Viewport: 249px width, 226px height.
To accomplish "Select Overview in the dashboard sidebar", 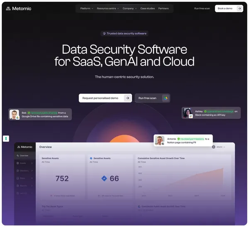I will pyautogui.click(x=25, y=156).
